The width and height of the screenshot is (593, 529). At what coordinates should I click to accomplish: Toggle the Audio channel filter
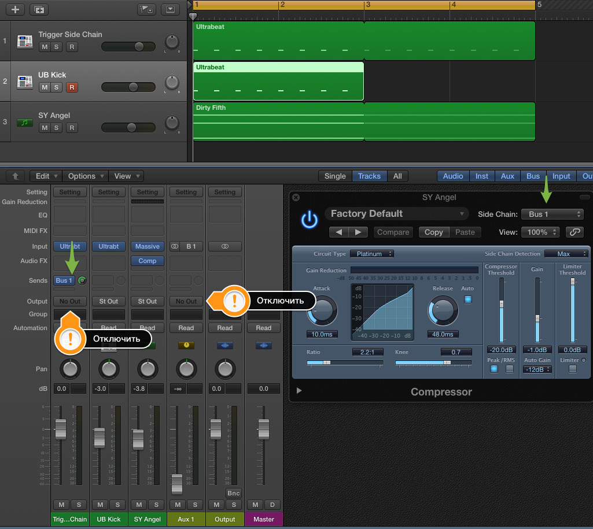coord(453,176)
